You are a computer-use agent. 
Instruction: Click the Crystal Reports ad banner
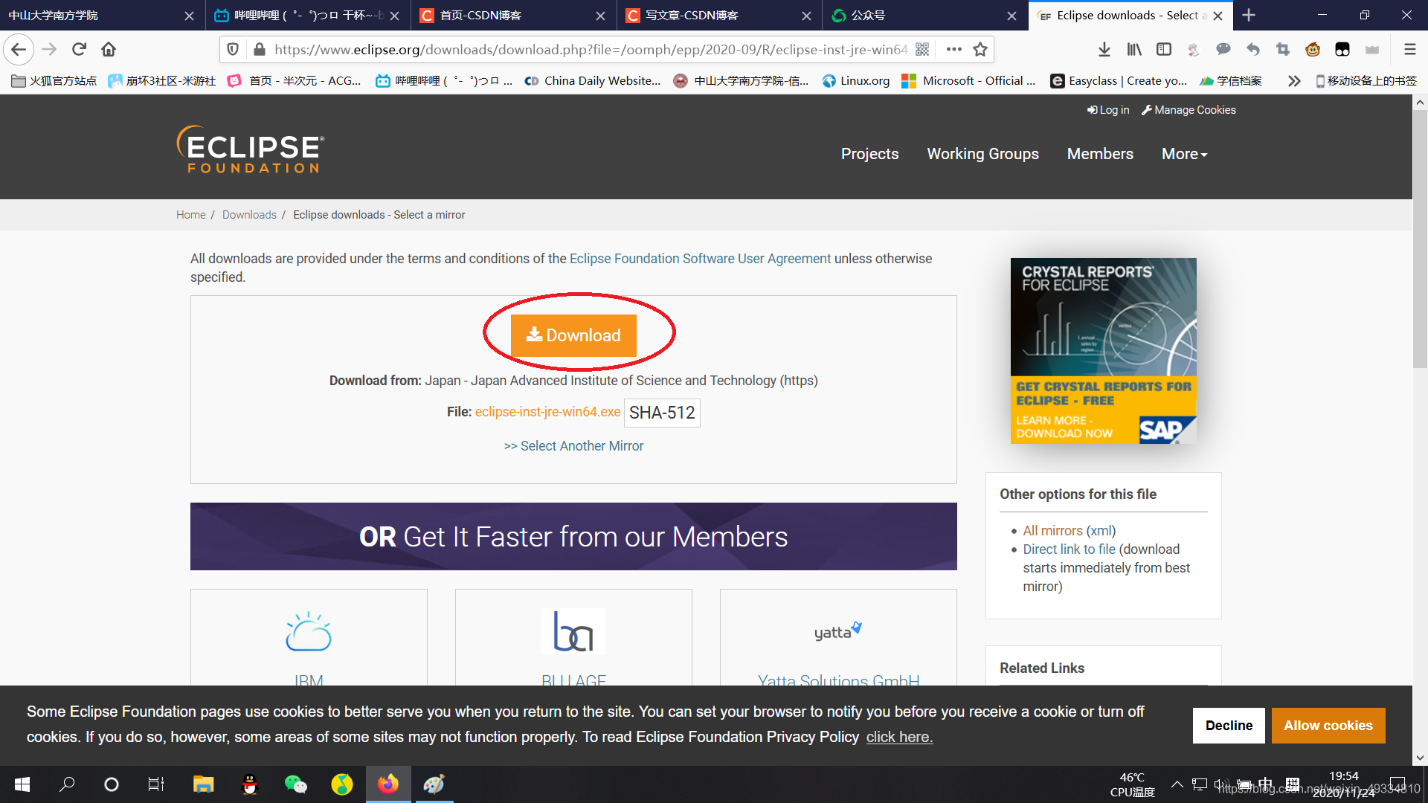[1103, 351]
